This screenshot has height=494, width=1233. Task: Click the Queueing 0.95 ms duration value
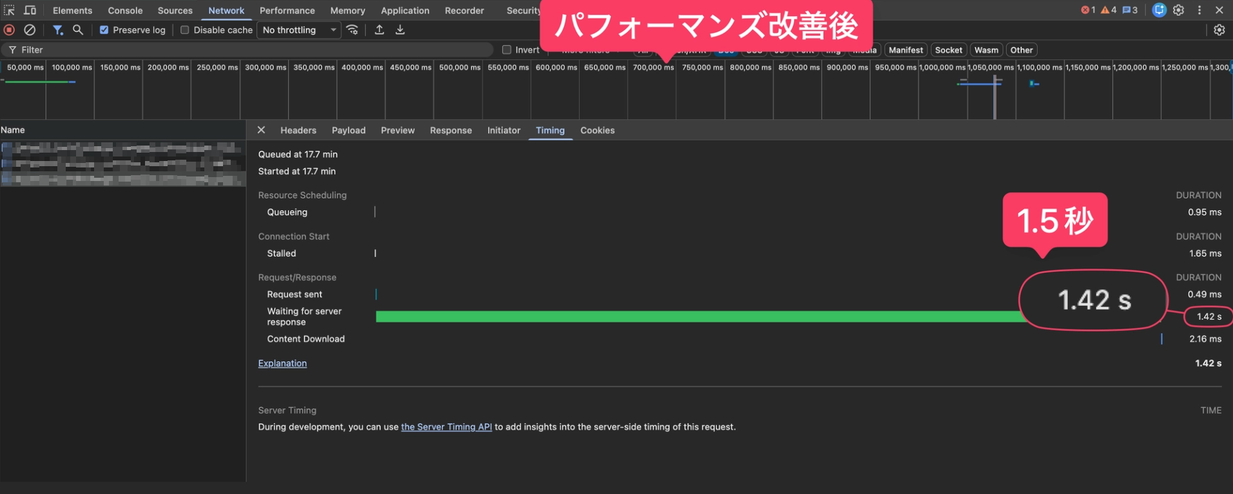[x=1205, y=212]
